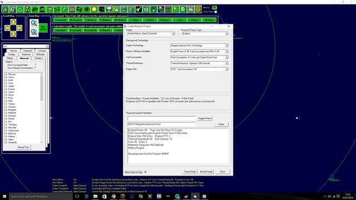The image size is (356, 200).
Task: Click the empty project name input field
Action: [161, 118]
